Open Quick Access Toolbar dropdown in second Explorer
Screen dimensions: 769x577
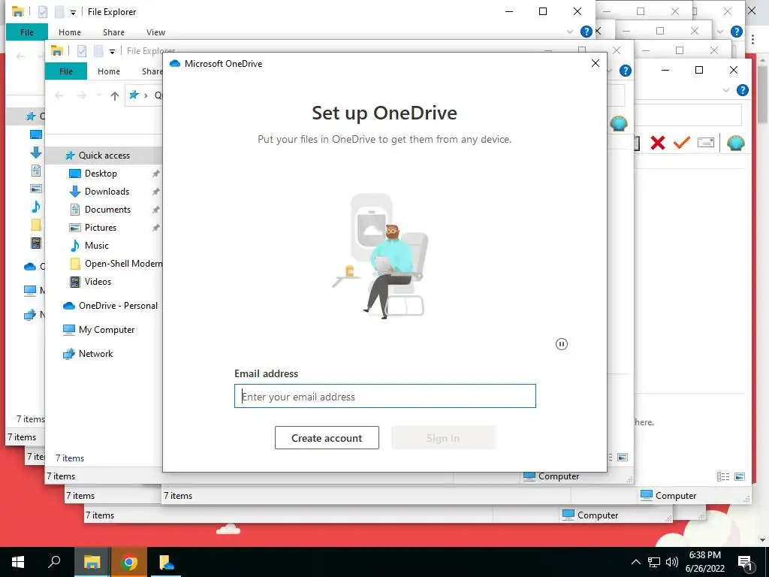click(112, 51)
